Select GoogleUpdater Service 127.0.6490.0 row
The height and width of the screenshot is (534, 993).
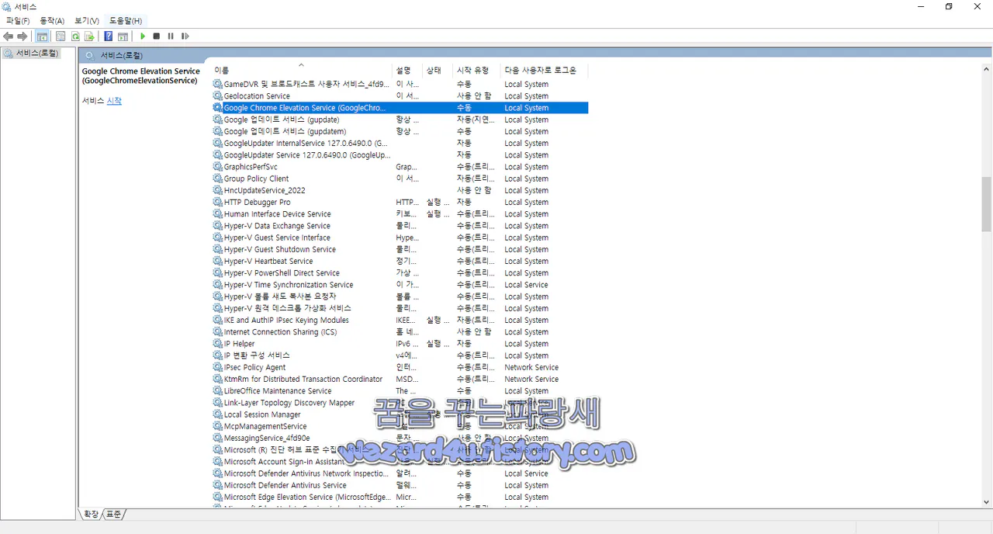pyautogui.click(x=400, y=155)
